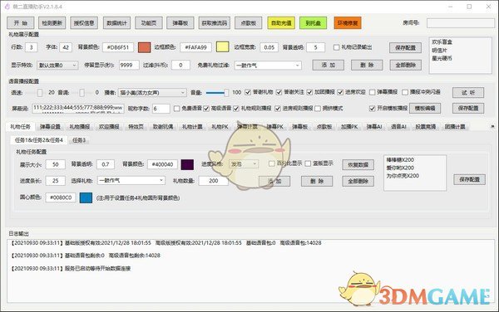Click 全部删除 in gift display config
The image size is (499, 312).
(406, 65)
